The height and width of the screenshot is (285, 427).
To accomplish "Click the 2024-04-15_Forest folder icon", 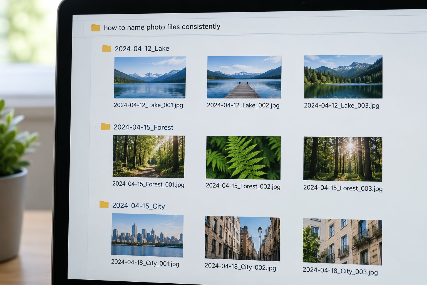I will pos(105,127).
